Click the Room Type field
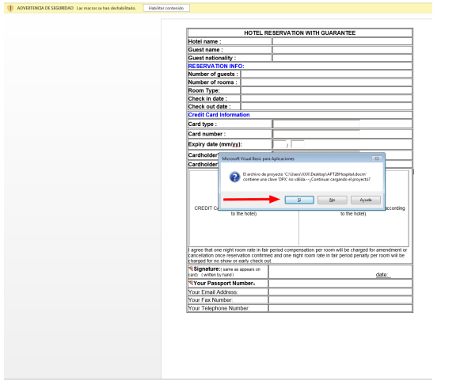This screenshot has width=460, height=389. [x=326, y=90]
